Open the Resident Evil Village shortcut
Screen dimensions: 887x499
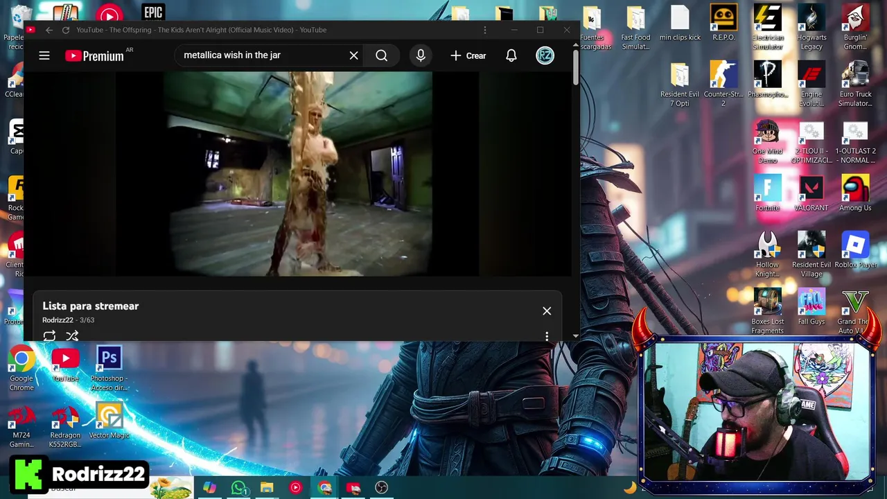click(x=811, y=255)
